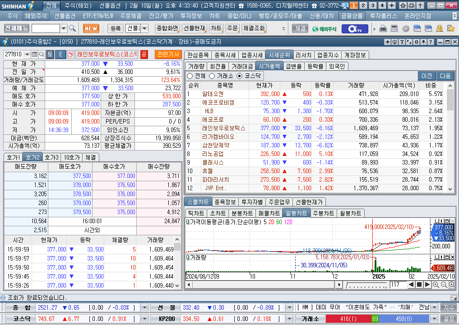Click the chart zoom-in magnifier icon
Viewport: 459px width, 325px height.
pos(436,285)
